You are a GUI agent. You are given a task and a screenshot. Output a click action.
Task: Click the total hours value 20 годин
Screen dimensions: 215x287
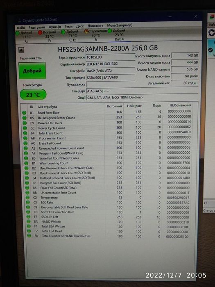pos(185,83)
